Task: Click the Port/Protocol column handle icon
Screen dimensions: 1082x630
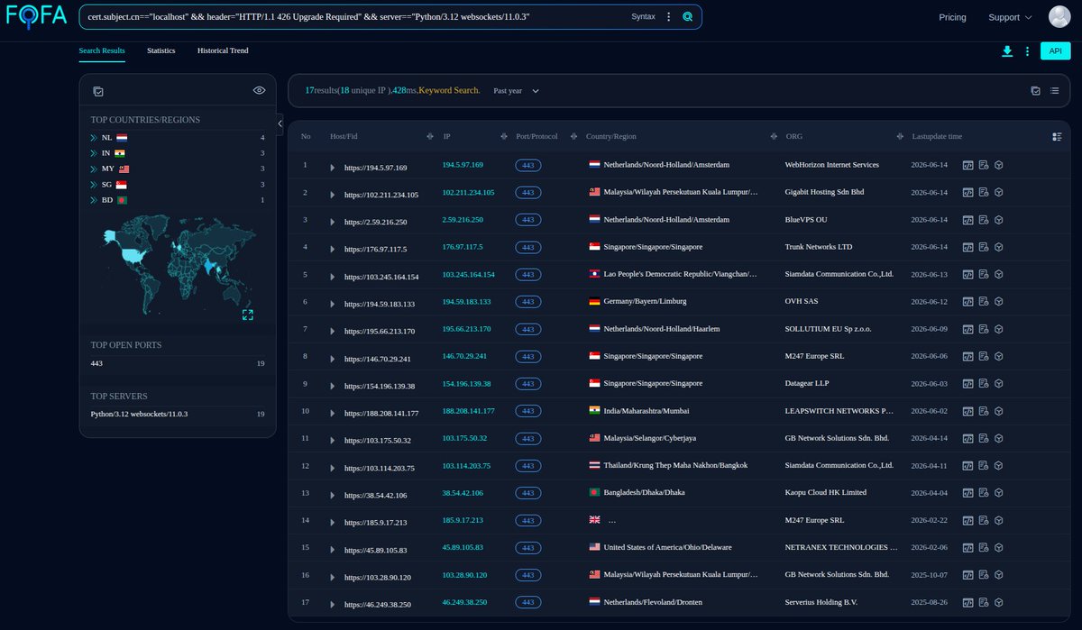Action: tap(573, 137)
